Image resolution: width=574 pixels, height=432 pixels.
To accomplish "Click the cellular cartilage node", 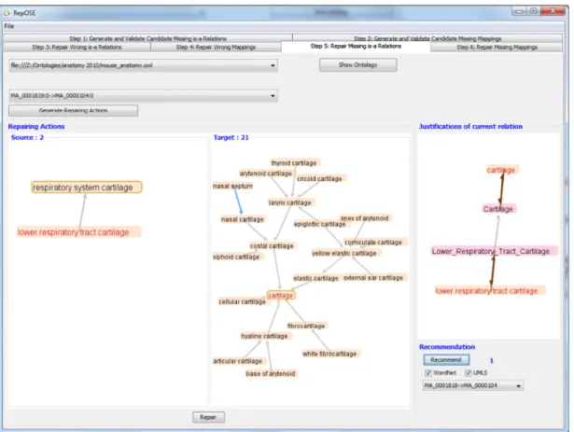I will (x=243, y=301).
